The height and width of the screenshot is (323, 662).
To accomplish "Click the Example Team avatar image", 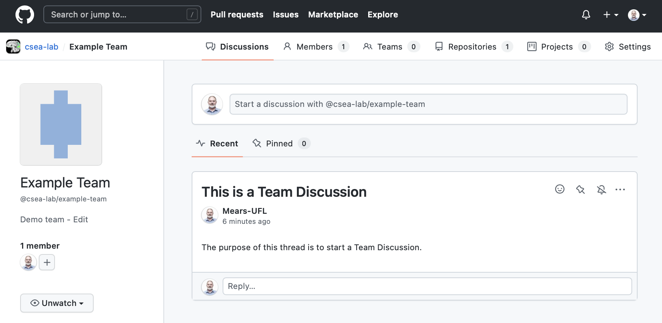I will (x=61, y=124).
